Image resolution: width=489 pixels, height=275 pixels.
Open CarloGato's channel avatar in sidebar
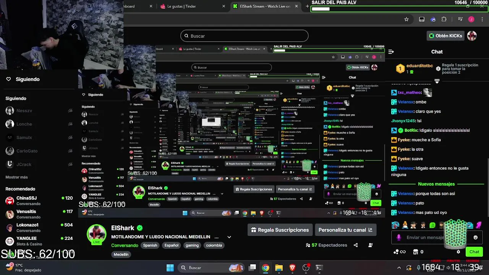click(x=10, y=151)
